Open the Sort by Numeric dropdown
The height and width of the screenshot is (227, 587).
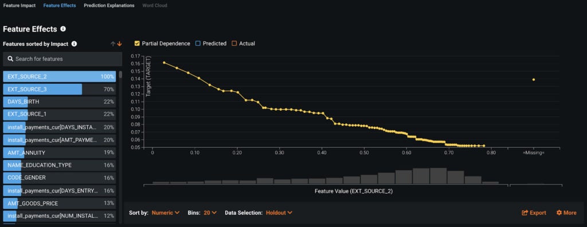click(166, 213)
